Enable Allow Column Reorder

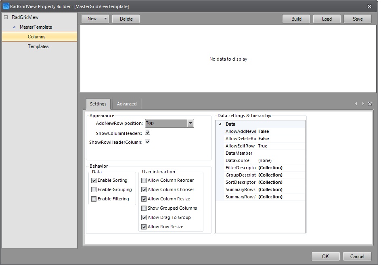[x=144, y=181]
